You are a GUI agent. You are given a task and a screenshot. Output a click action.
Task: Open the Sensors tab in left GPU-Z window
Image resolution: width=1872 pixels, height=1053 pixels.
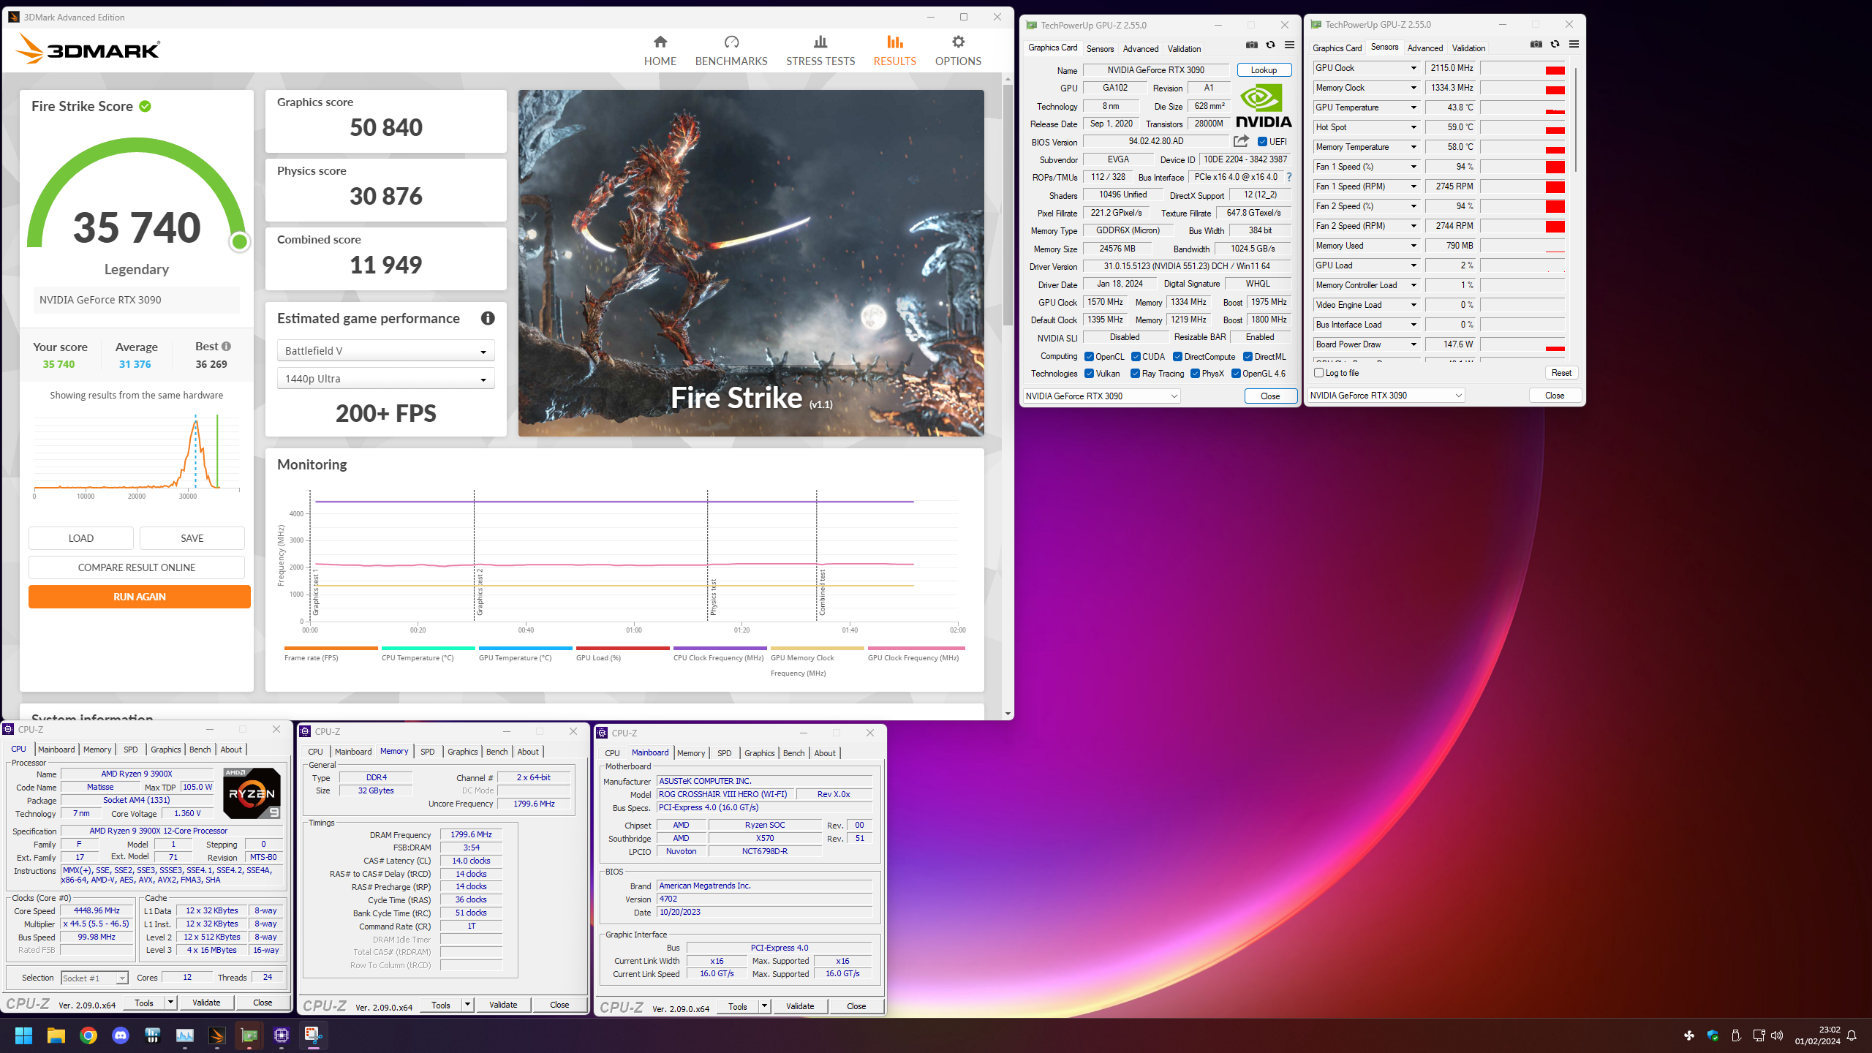click(x=1100, y=49)
